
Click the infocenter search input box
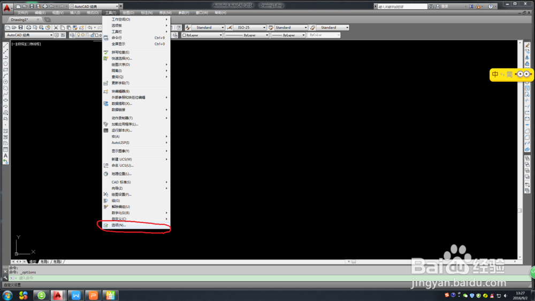402,6
